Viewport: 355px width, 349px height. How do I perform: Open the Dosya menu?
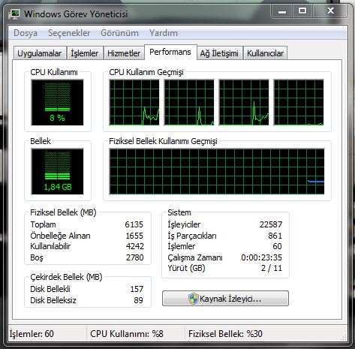pos(26,33)
